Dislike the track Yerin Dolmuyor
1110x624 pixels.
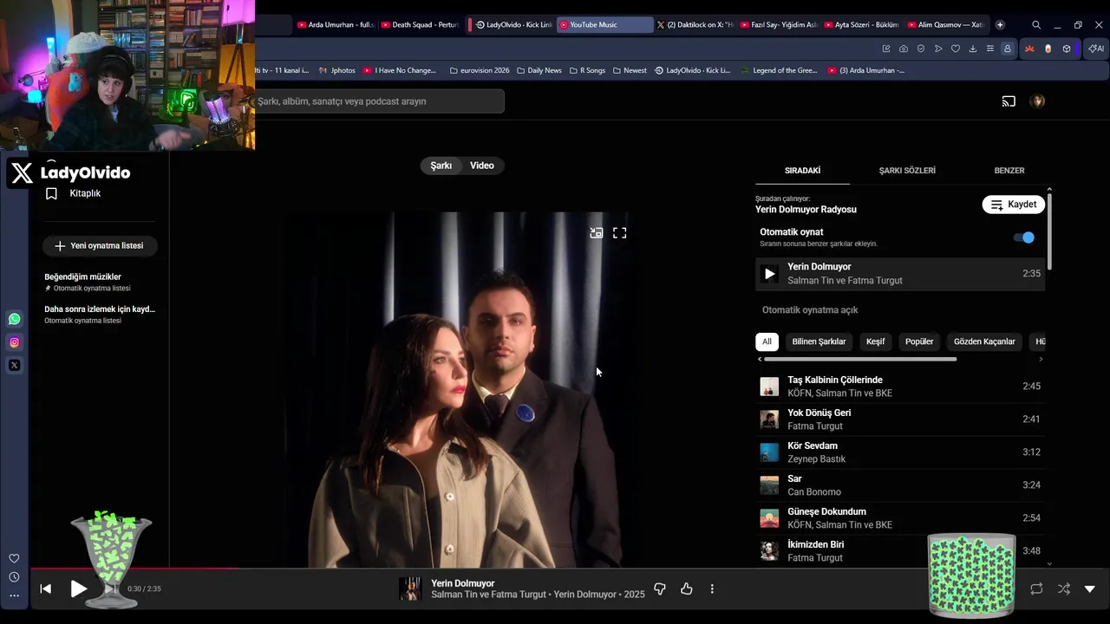pyautogui.click(x=660, y=589)
